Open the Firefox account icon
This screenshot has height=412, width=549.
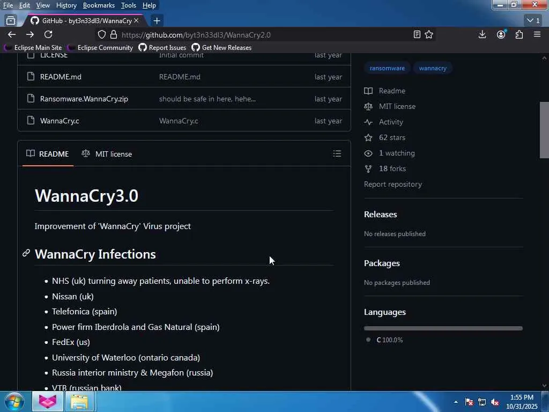coord(501,34)
